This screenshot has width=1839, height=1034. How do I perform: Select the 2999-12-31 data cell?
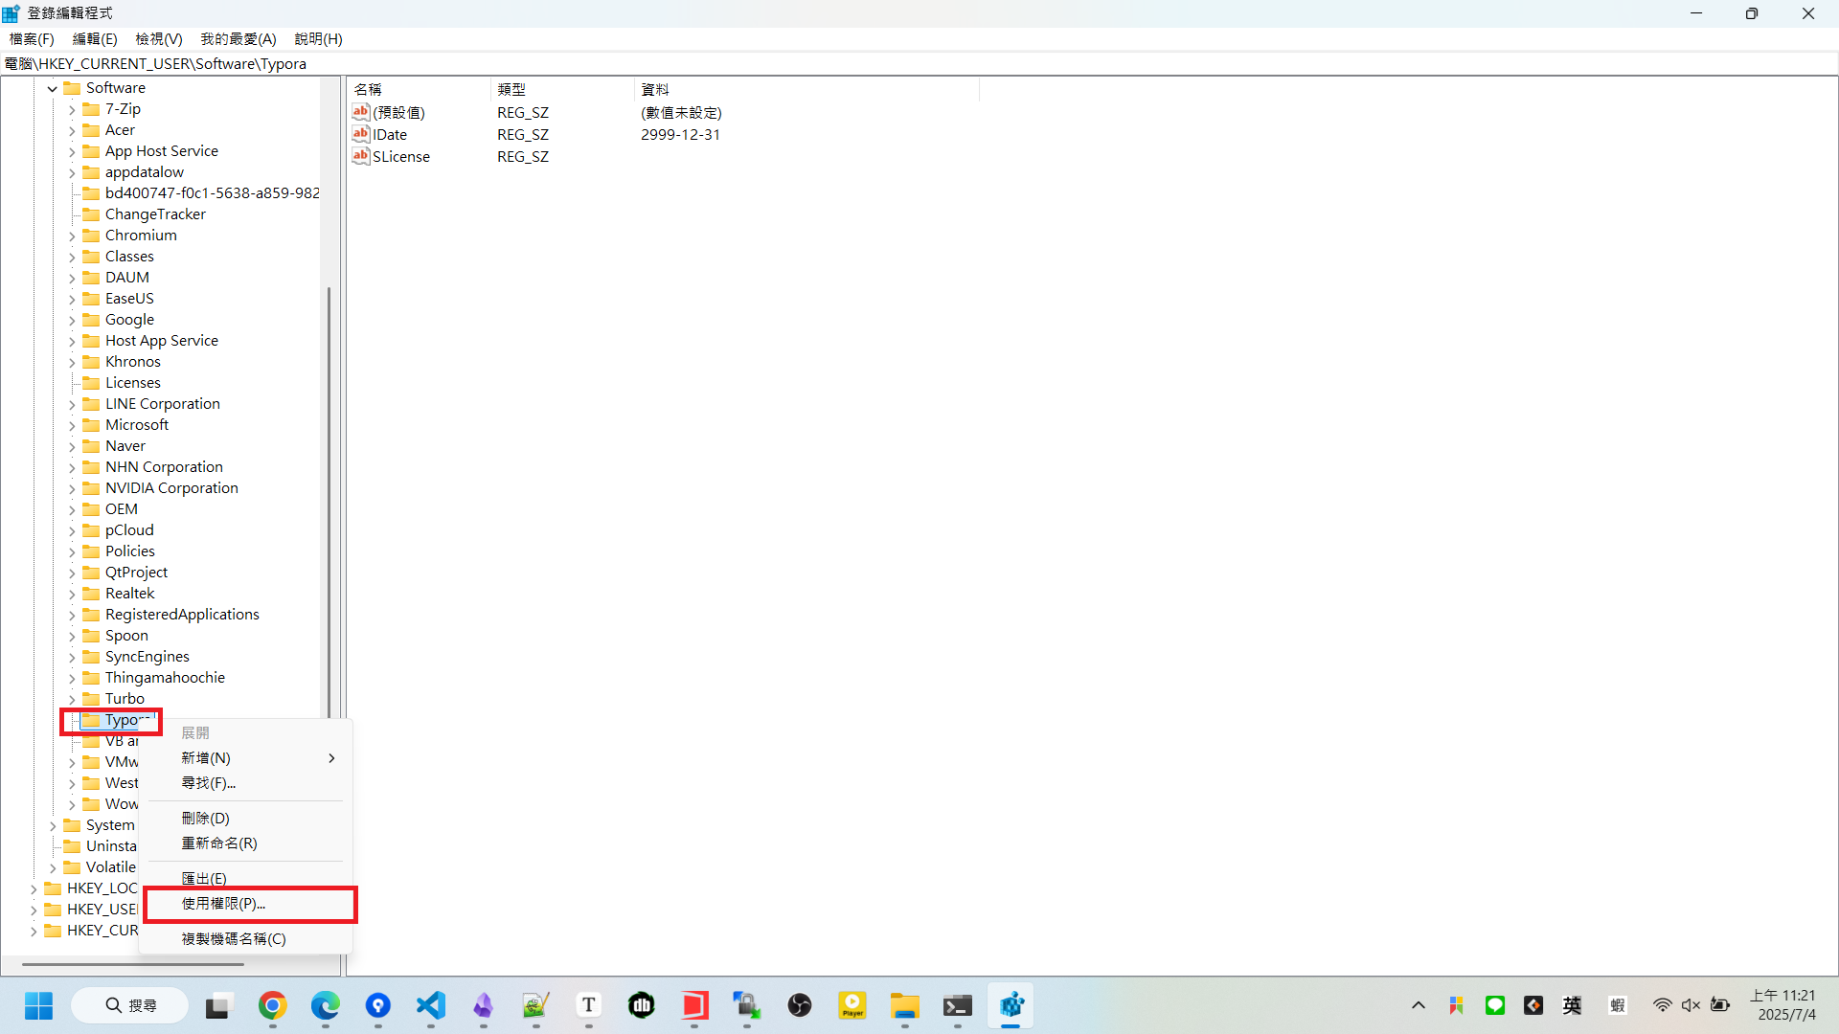coord(680,135)
